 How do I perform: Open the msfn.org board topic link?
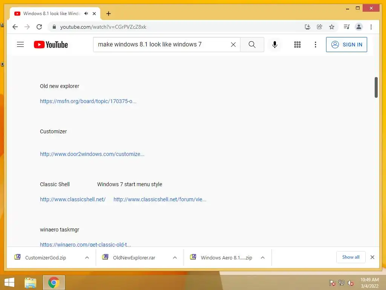point(88,101)
